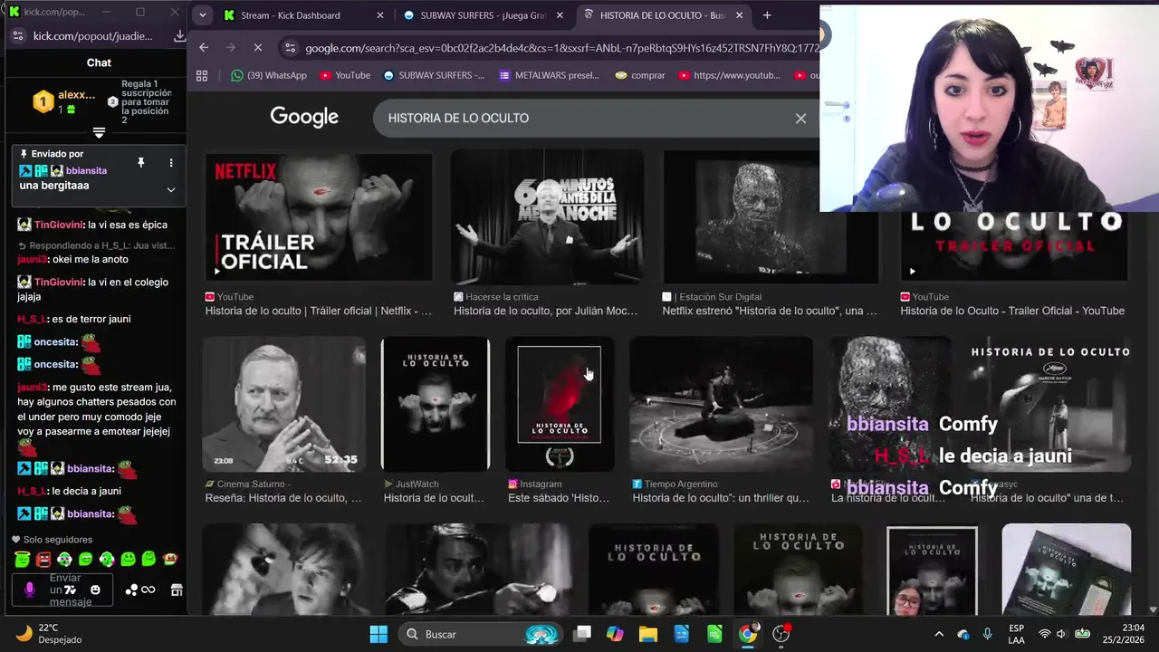The image size is (1159, 652).
Task: Click the infinity icon beside the chat box
Action: tap(148, 590)
